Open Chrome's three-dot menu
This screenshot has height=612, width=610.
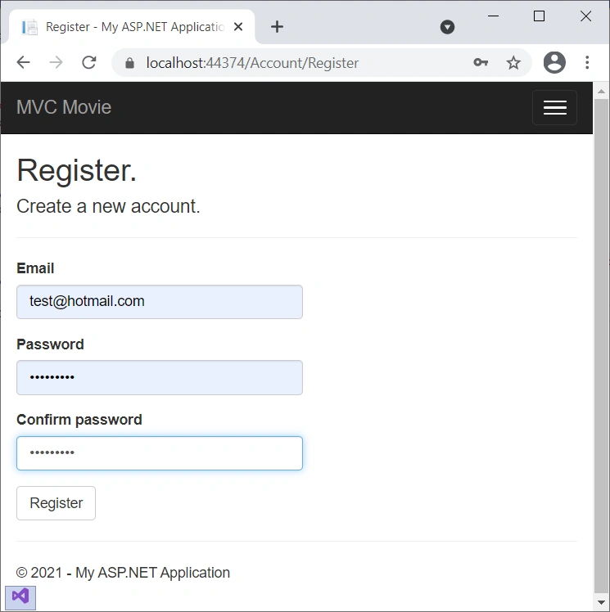click(x=587, y=62)
